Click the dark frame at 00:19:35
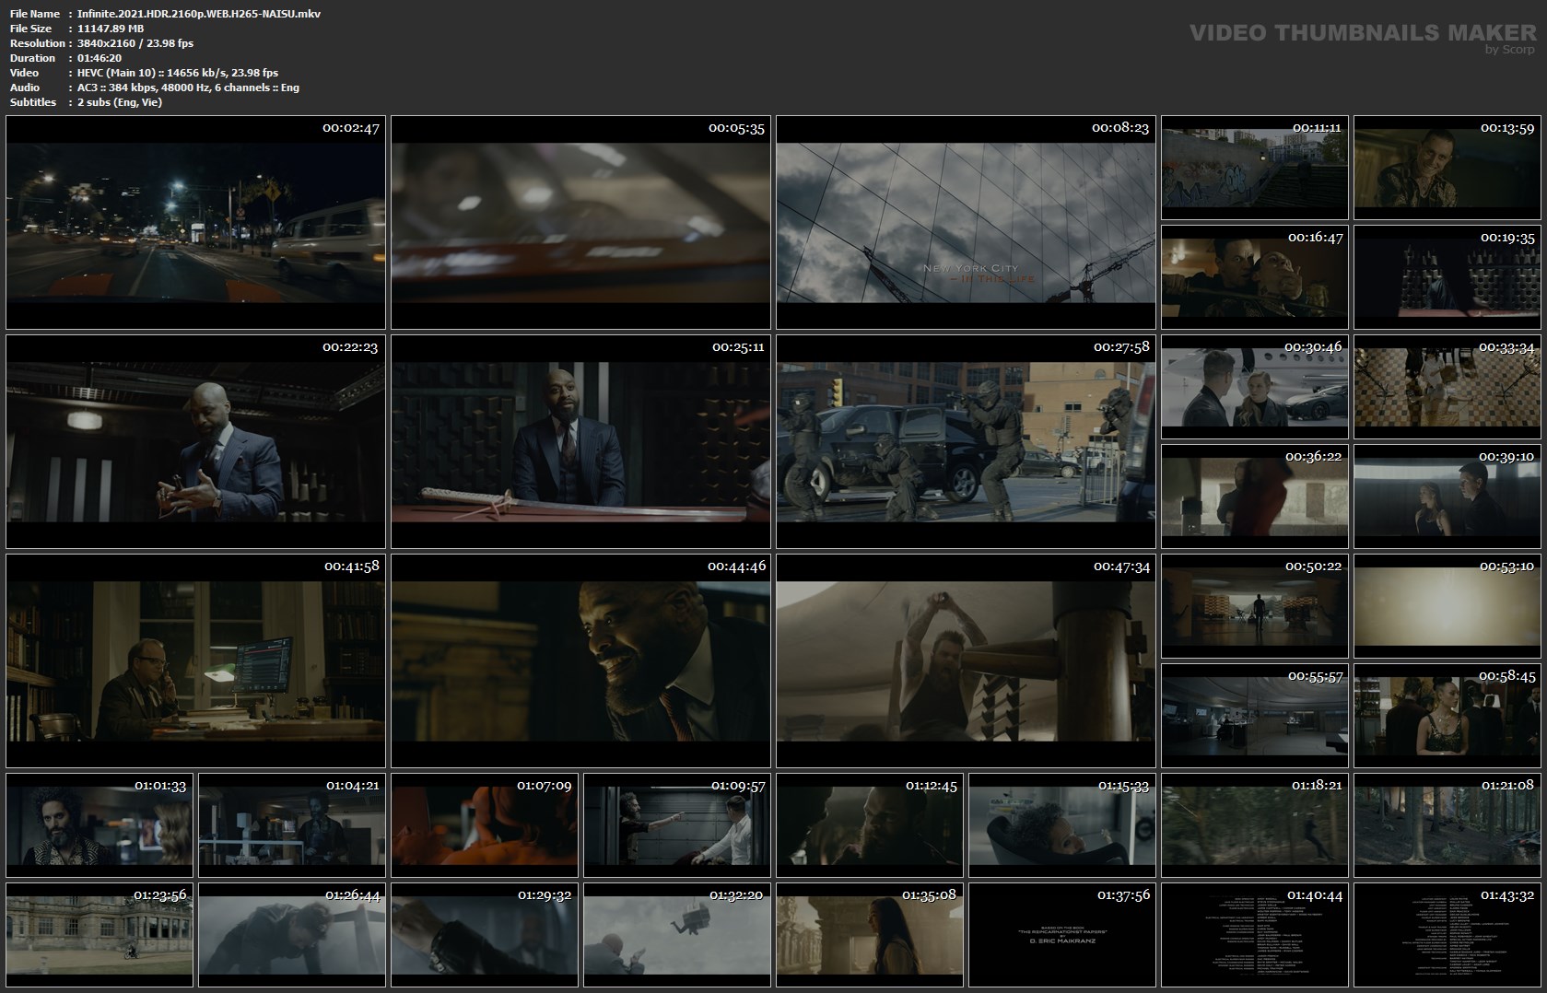The image size is (1547, 993). (x=1447, y=277)
